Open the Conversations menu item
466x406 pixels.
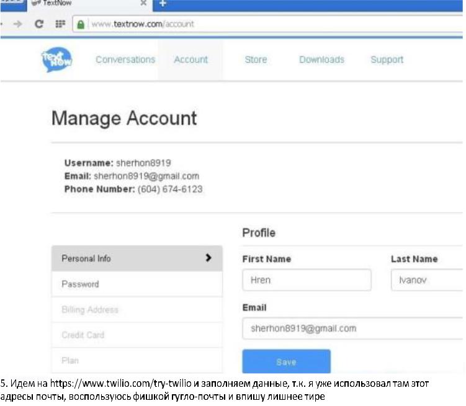(125, 60)
